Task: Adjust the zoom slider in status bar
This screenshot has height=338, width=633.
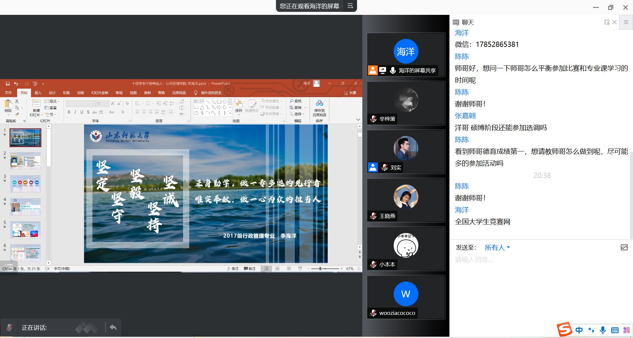Action: tap(320, 269)
